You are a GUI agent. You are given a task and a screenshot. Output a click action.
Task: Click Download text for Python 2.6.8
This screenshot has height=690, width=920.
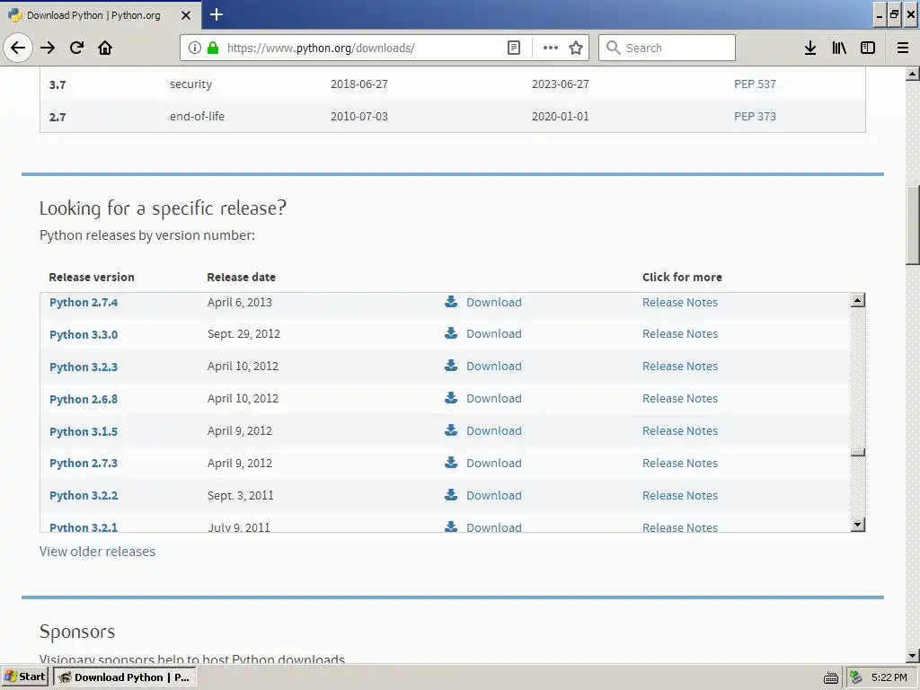[x=493, y=398]
